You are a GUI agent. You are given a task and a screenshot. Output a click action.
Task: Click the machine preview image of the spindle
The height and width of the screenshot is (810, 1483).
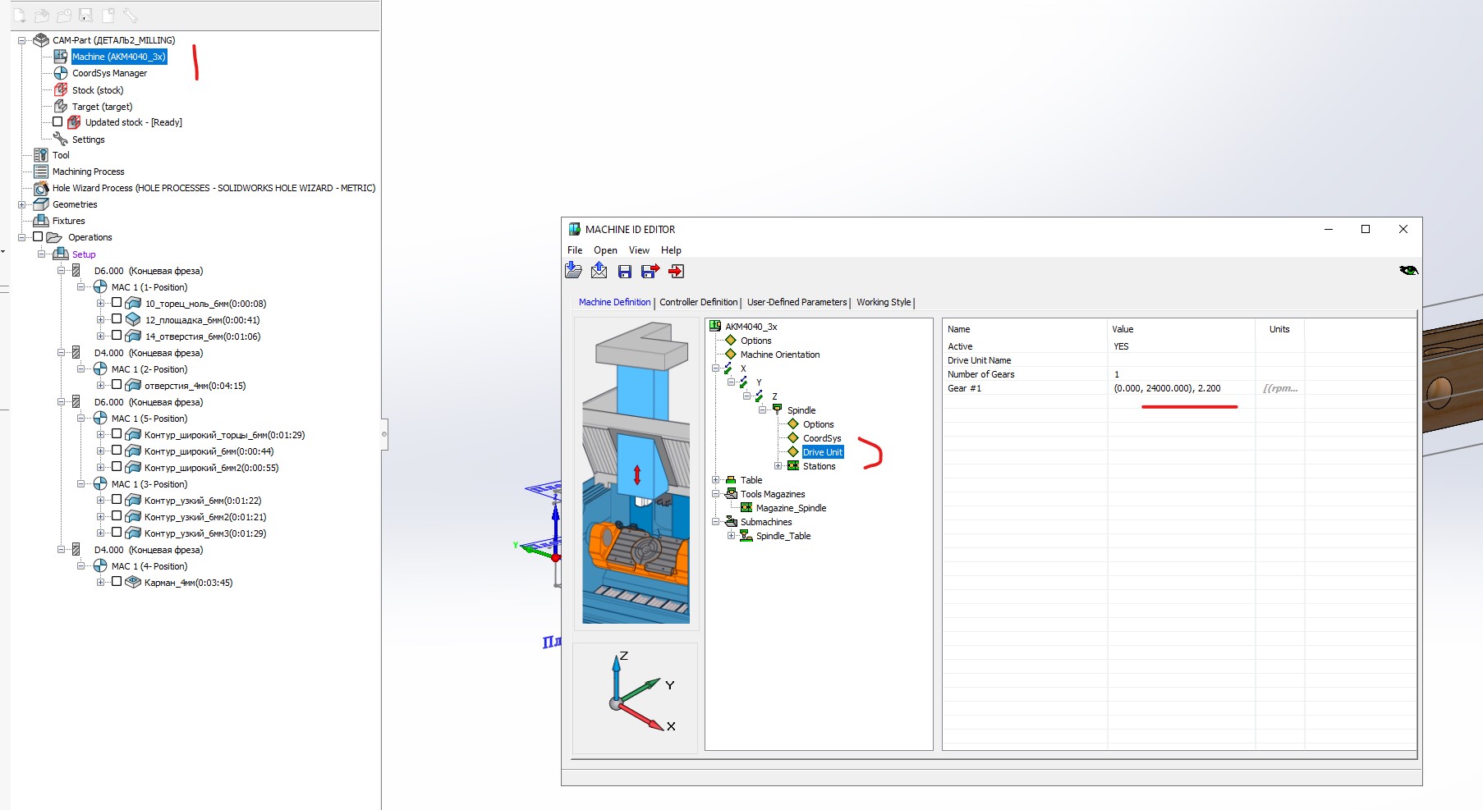coord(636,474)
